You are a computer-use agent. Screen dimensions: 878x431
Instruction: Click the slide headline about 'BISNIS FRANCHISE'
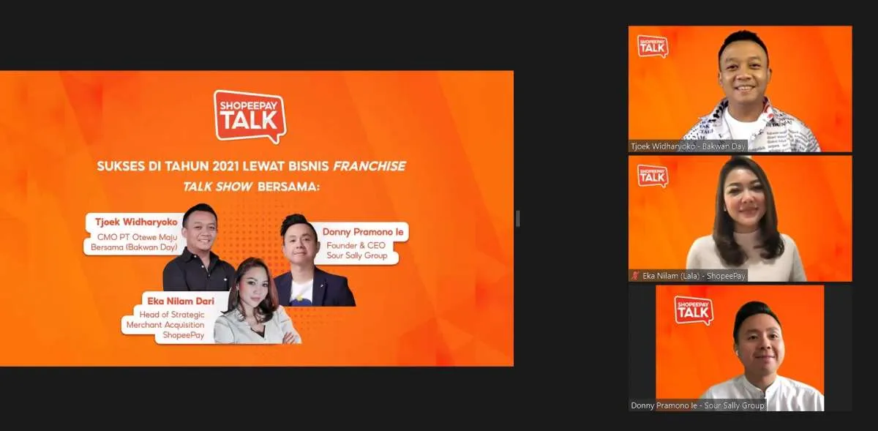[x=251, y=166]
